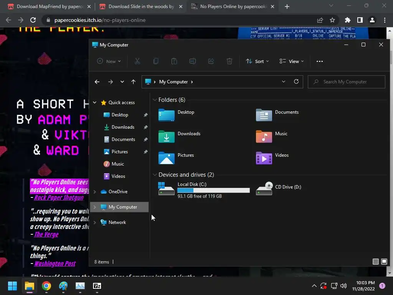The image size is (393, 295).
Task: Open The Verge link
Action: pos(46,235)
